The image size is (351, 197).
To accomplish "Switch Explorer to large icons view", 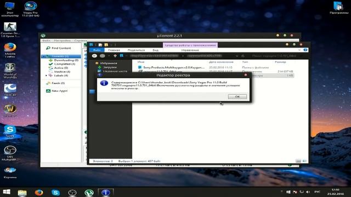I will pyautogui.click(x=304, y=161).
